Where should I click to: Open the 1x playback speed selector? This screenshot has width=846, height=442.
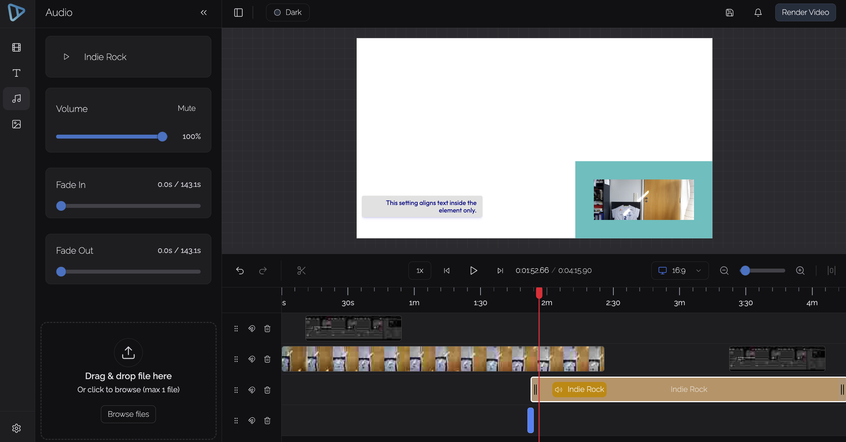419,271
